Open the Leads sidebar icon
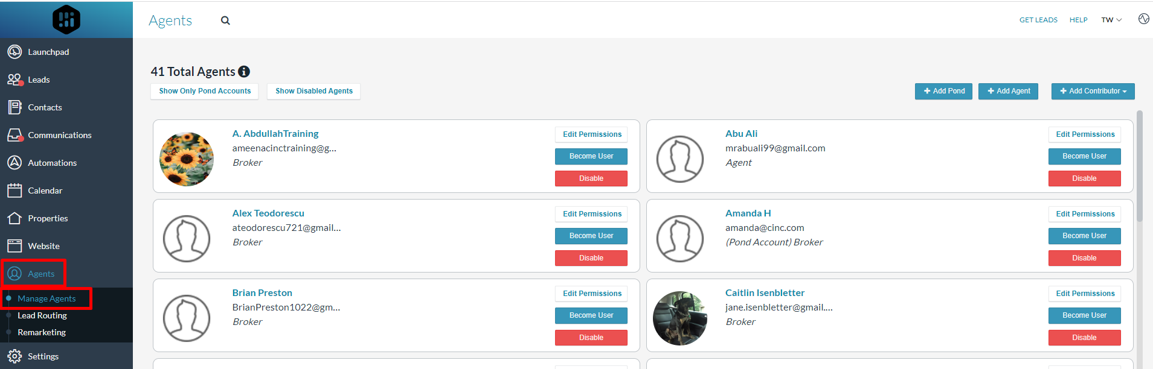The image size is (1153, 369). (14, 80)
